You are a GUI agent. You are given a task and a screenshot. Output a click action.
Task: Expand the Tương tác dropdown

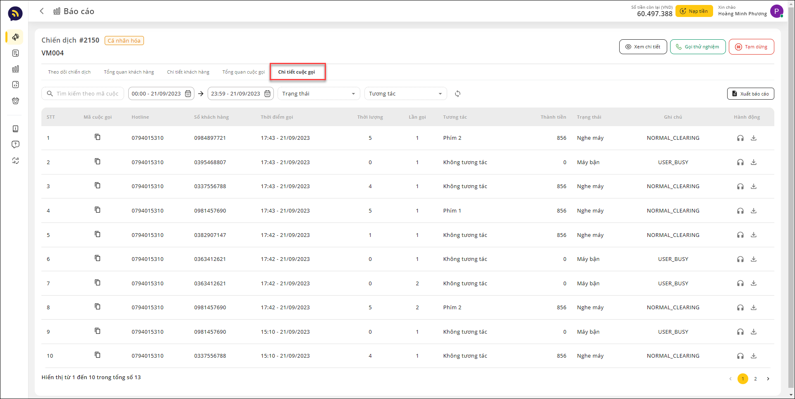(405, 94)
